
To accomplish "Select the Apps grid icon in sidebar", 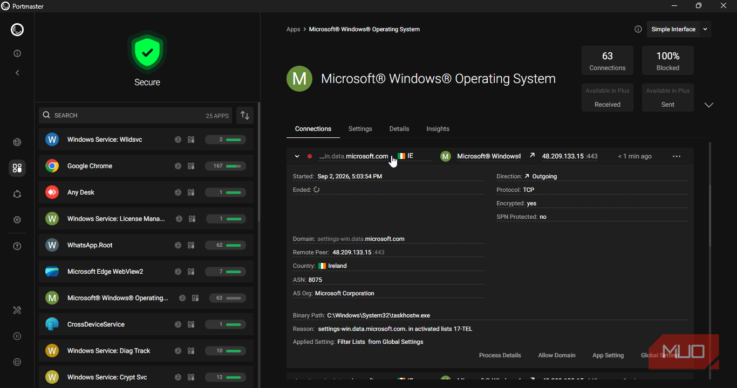I will click(17, 168).
